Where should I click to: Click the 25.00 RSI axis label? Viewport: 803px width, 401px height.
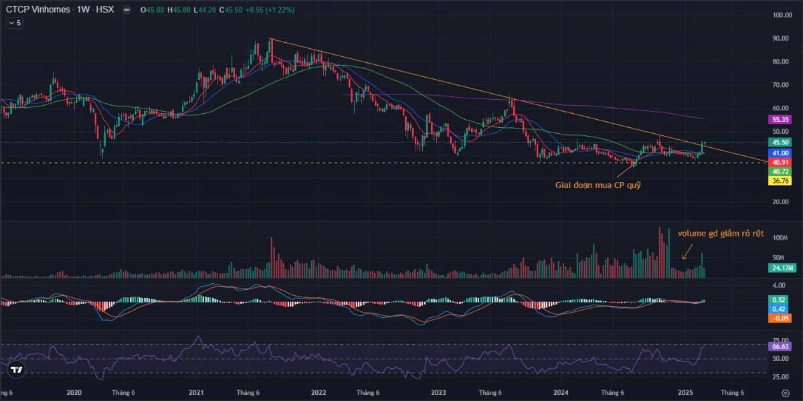click(x=780, y=377)
